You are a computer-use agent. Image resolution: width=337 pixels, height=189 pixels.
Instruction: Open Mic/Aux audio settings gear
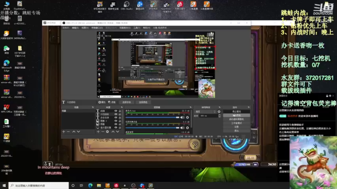[187, 118]
